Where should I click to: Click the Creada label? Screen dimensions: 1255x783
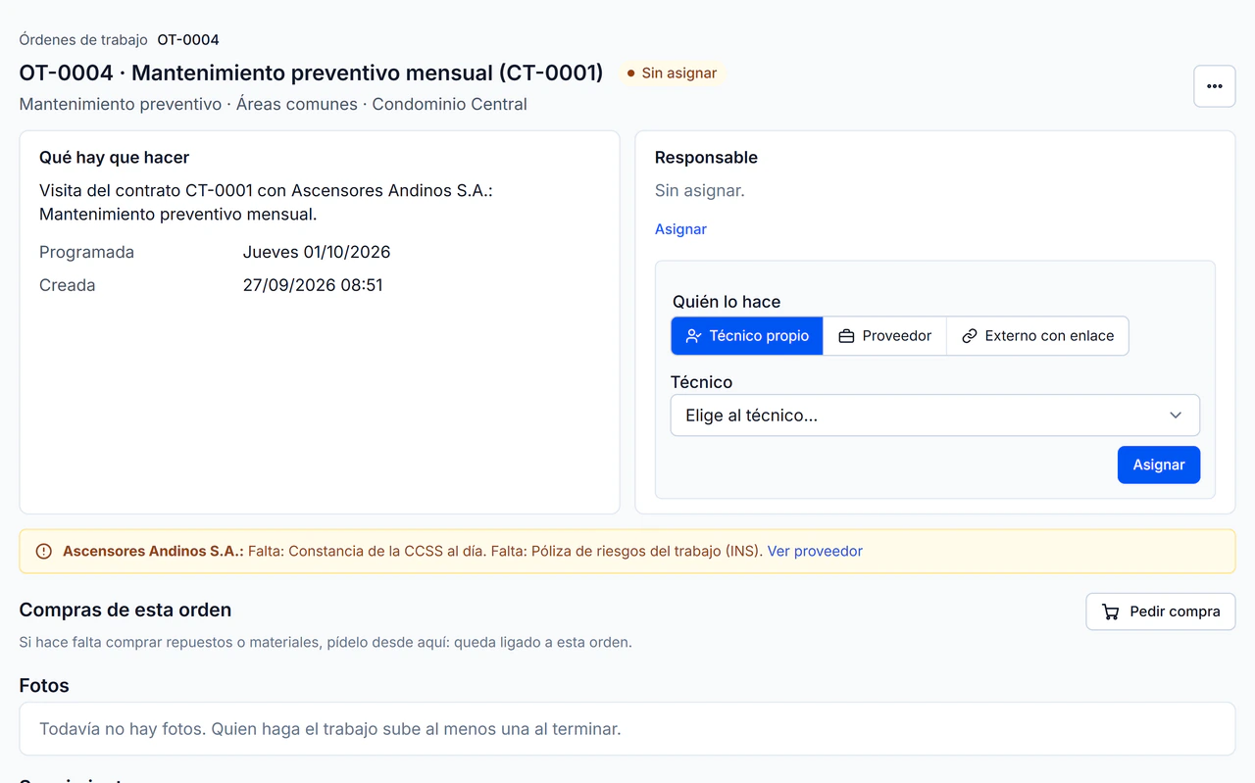(x=68, y=285)
